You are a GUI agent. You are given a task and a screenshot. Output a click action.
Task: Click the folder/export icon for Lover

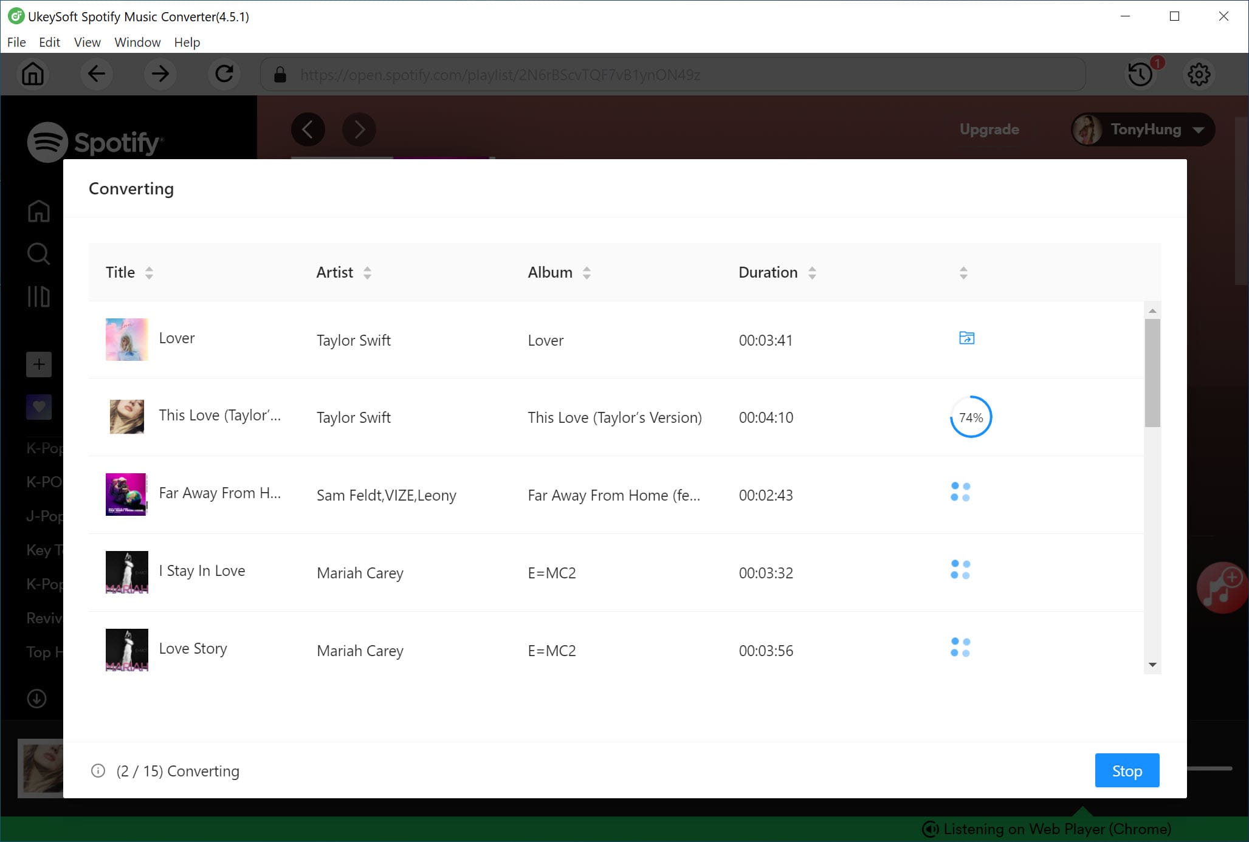(965, 338)
